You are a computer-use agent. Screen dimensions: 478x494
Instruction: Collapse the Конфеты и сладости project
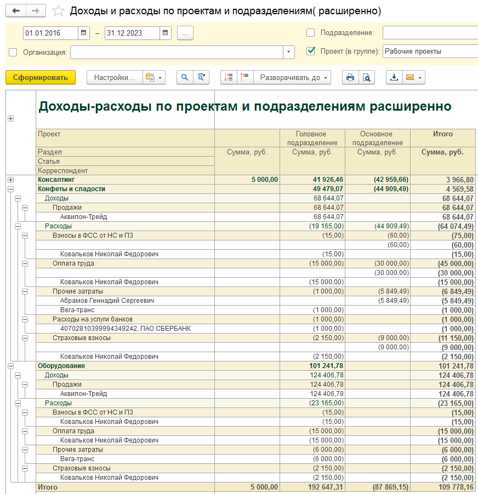[x=11, y=189]
